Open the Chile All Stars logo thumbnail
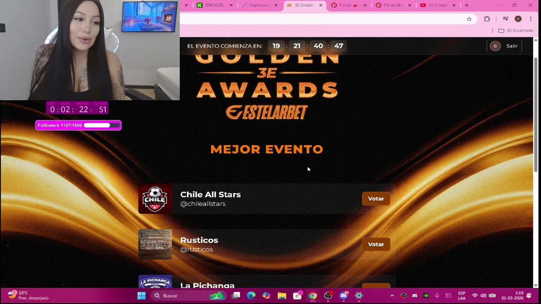541x304 pixels. pos(155,198)
